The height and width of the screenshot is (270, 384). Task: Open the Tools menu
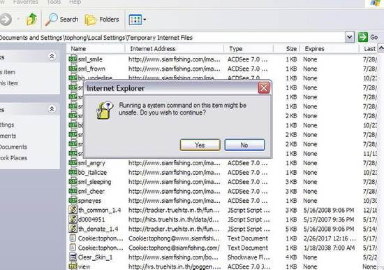pos(54,2)
